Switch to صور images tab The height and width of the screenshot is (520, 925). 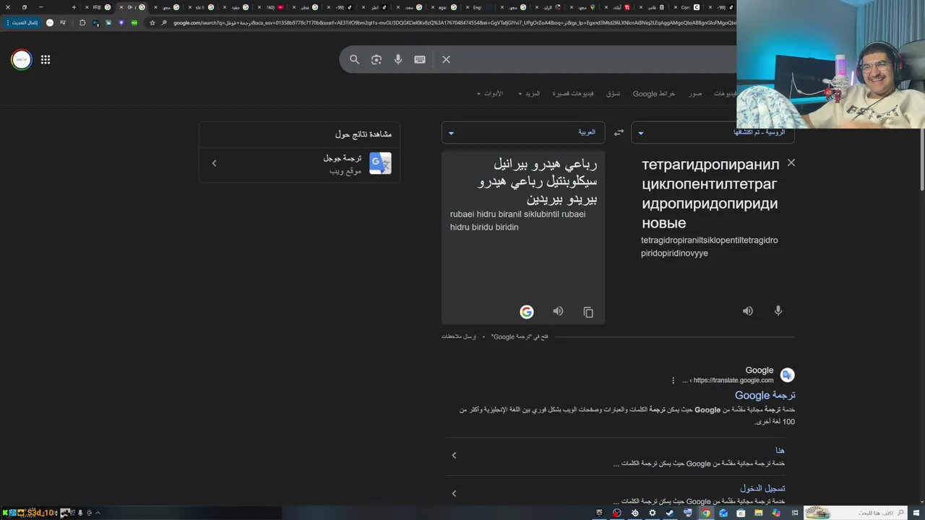tap(695, 93)
